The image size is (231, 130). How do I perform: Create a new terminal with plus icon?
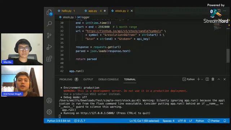[x=199, y=79]
